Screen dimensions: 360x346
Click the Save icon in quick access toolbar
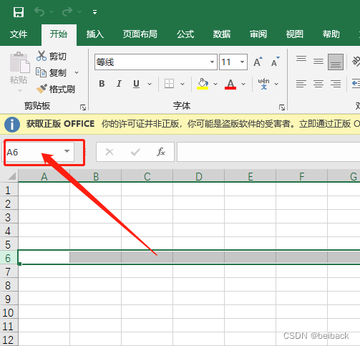pos(19,11)
